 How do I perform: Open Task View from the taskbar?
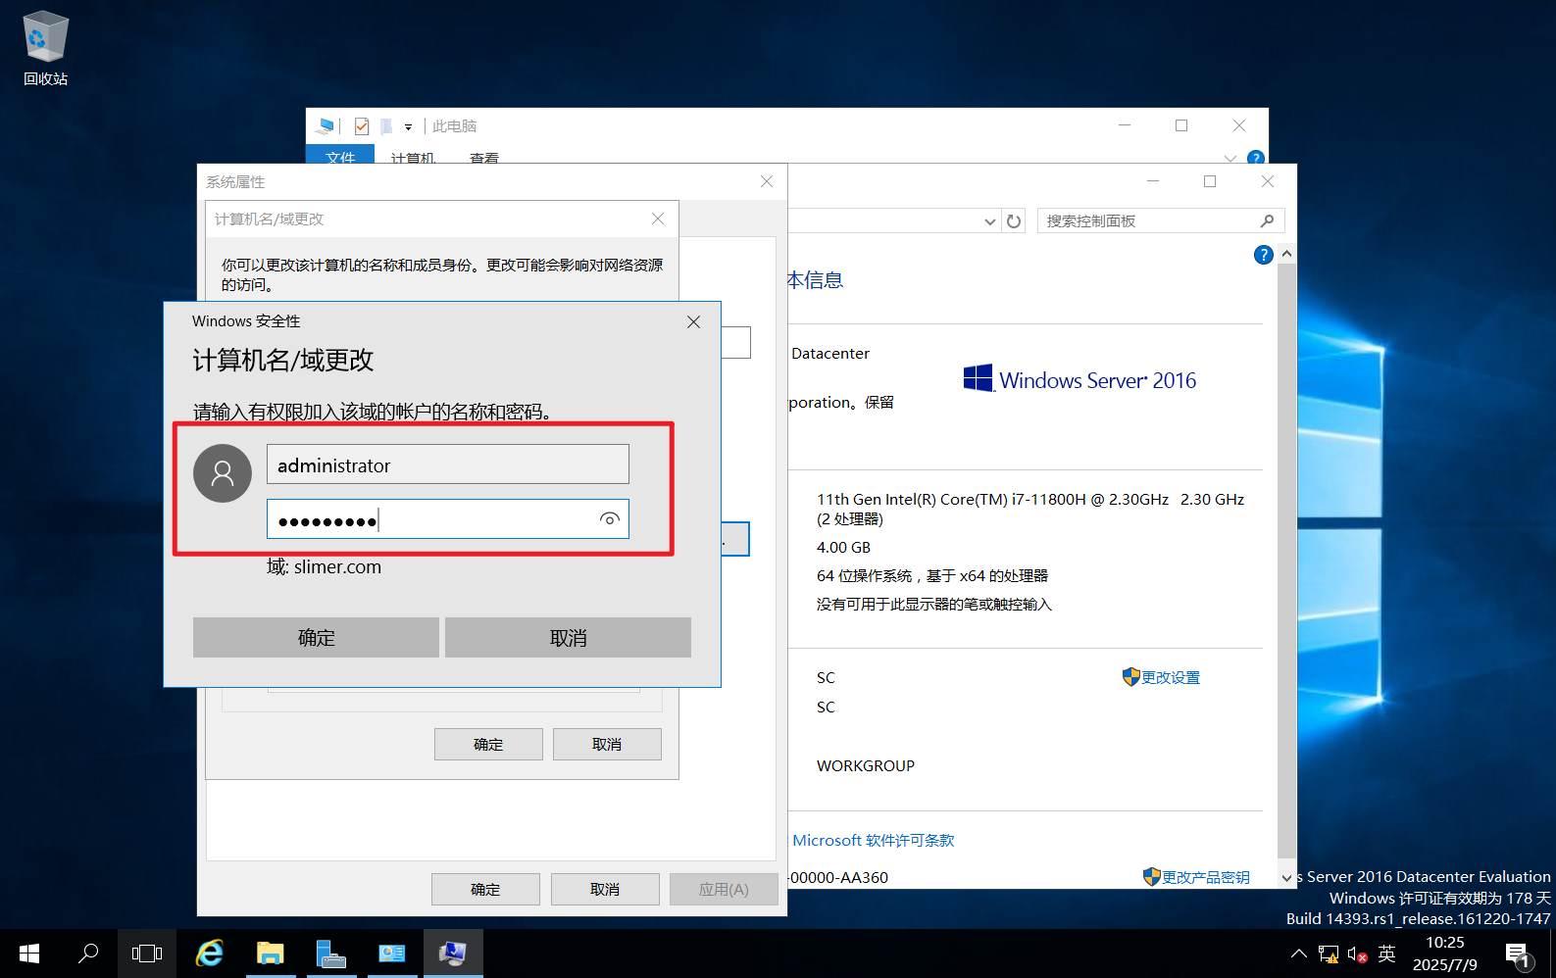pos(147,954)
